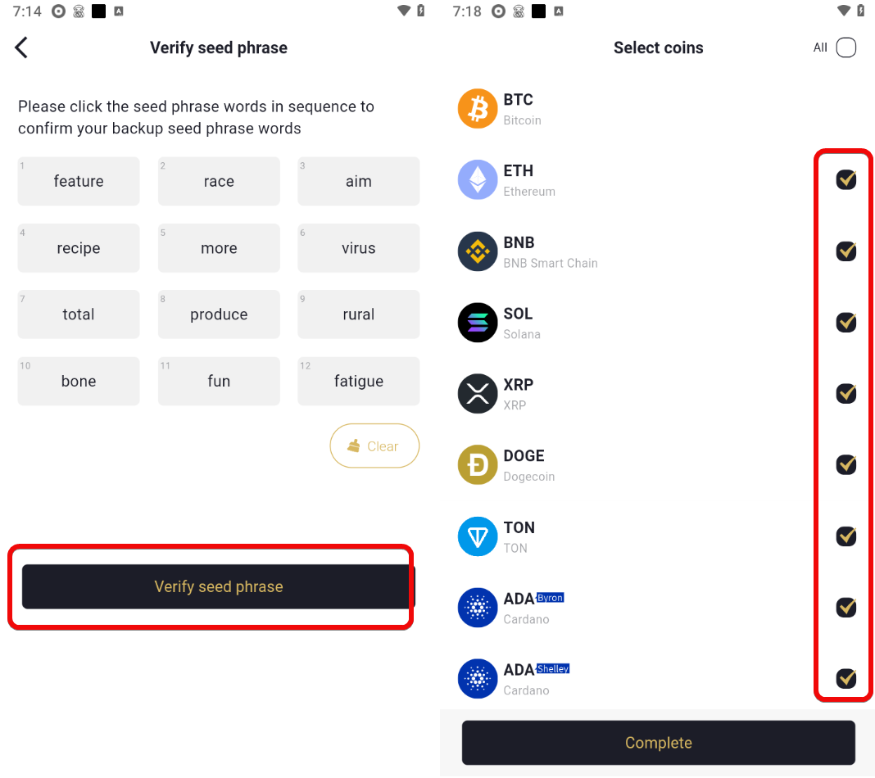
Task: Uncheck the ADA Shelley checkbox
Action: pyautogui.click(x=846, y=678)
